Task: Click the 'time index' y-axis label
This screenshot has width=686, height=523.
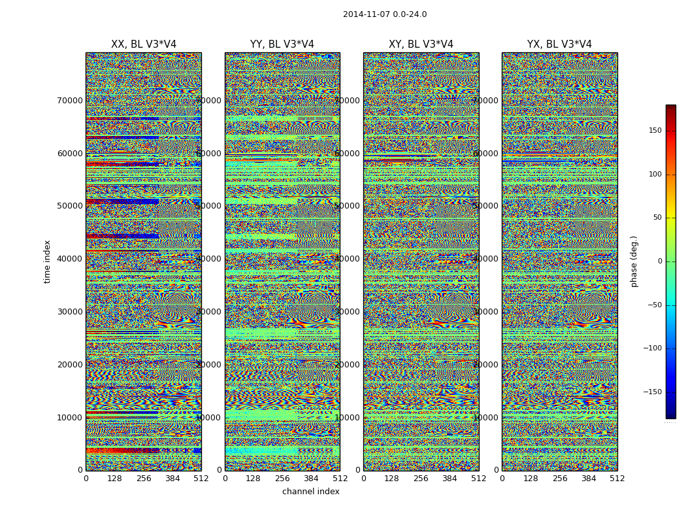Action: [x=47, y=261]
